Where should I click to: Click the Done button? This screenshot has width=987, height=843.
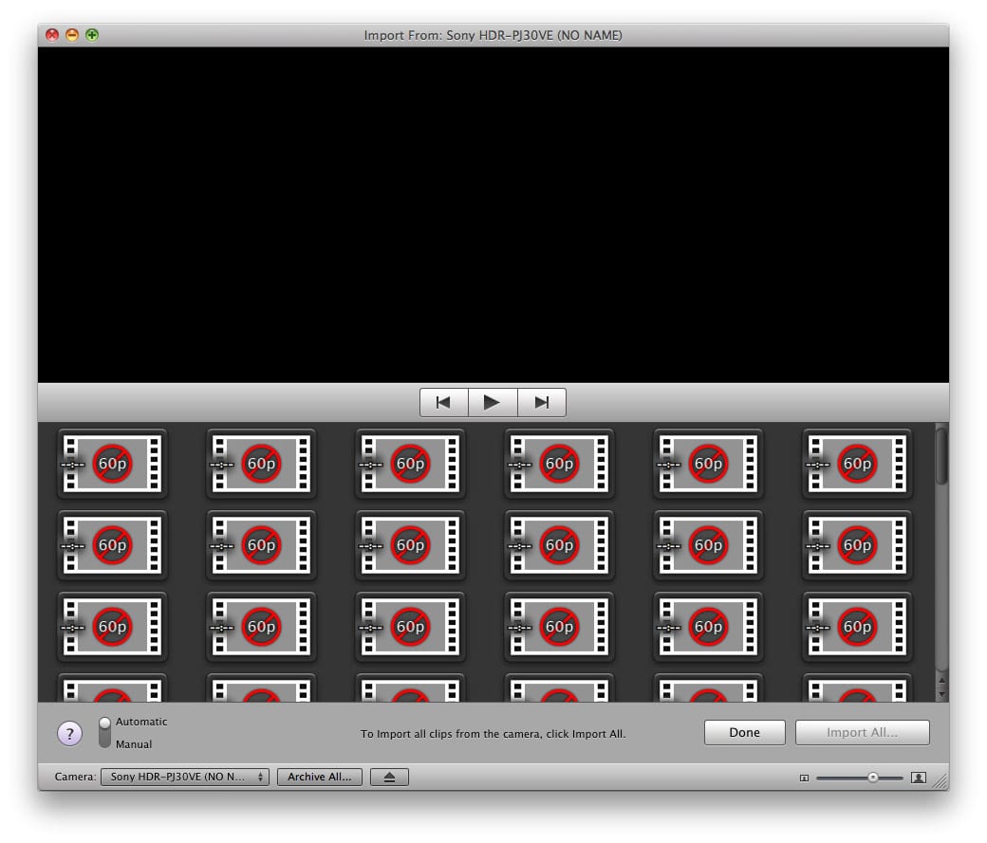[745, 732]
